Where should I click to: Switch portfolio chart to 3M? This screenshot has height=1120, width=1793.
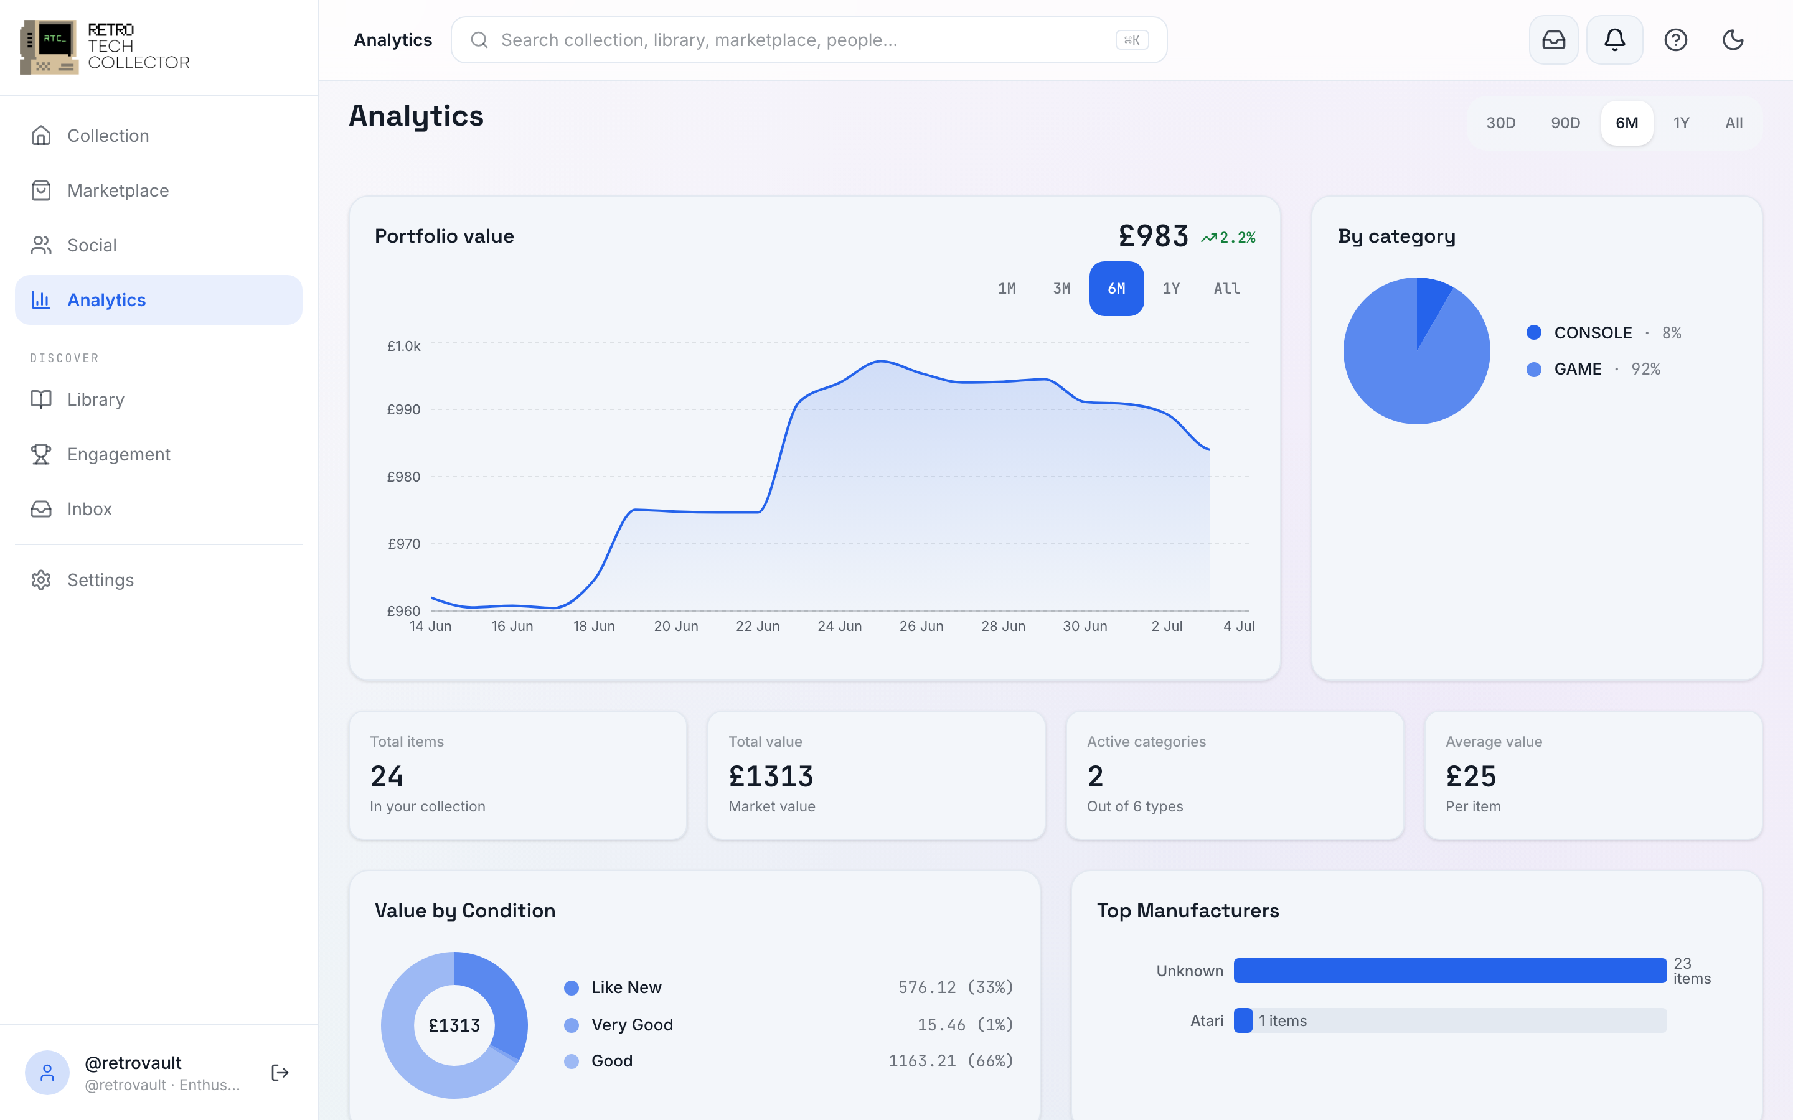click(x=1061, y=288)
